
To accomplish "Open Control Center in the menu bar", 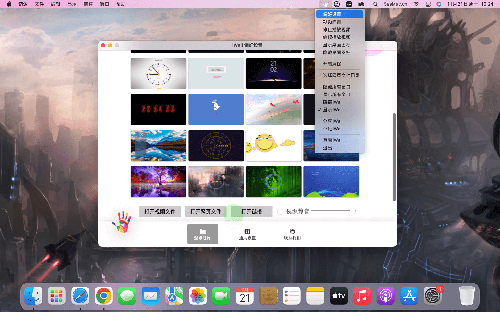I will 428,4.
